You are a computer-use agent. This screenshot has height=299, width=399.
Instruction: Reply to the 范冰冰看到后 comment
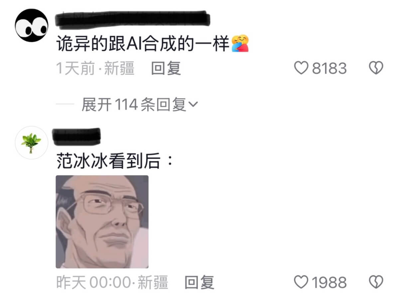pyautogui.click(x=199, y=283)
